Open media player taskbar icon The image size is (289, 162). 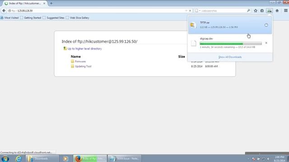tap(65, 158)
